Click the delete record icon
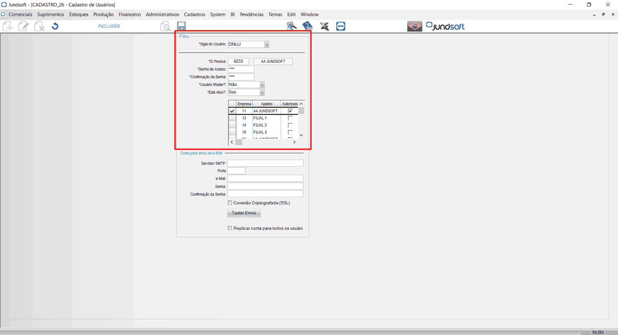The width and height of the screenshot is (618, 335). (39, 26)
